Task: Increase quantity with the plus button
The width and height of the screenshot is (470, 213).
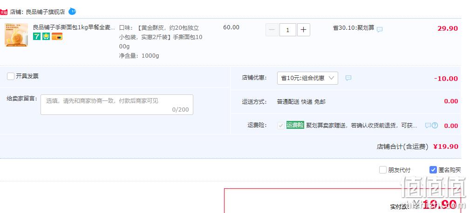Action: [x=303, y=30]
